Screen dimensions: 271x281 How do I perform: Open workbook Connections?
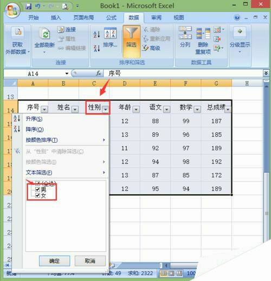tap(67, 29)
